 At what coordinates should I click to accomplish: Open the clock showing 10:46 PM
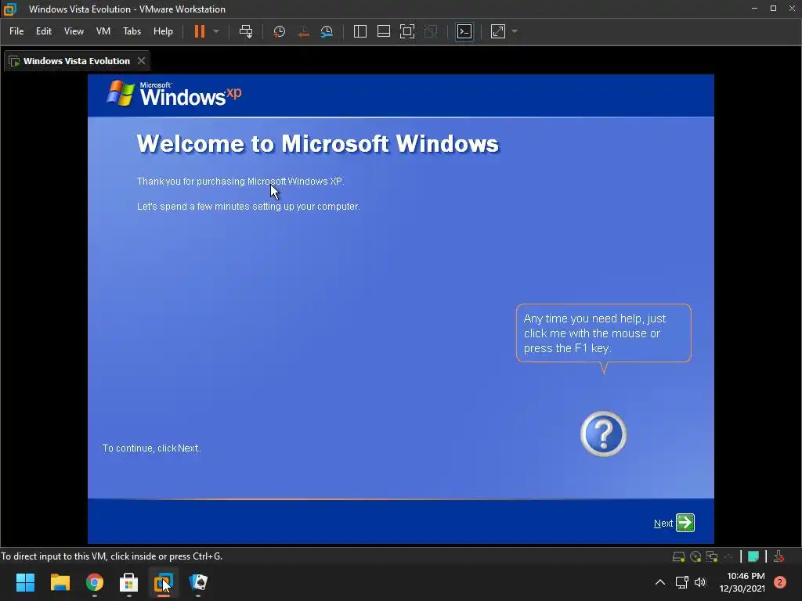tap(742, 582)
